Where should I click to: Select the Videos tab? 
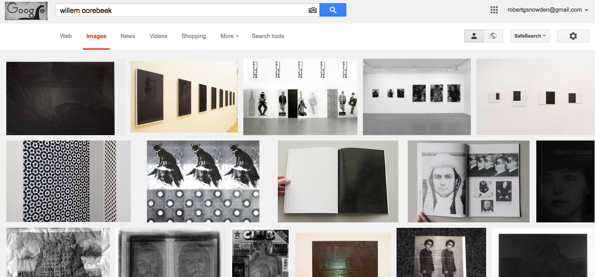(x=158, y=36)
